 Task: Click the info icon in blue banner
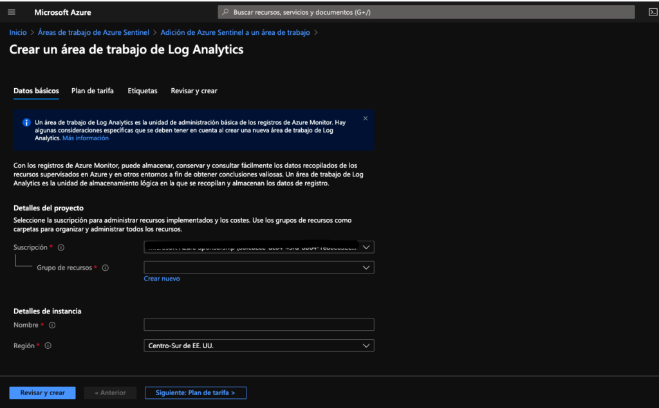point(26,122)
